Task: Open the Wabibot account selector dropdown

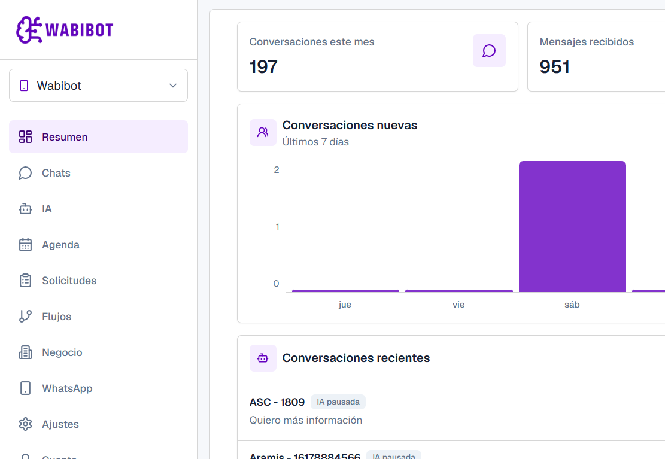Action: [98, 85]
